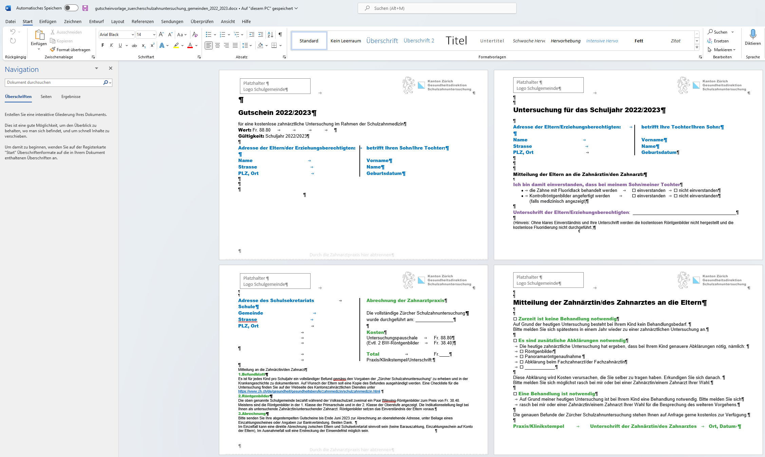This screenshot has width=765, height=457.
Task: Open Schriftart dialog launcher
Action: click(x=199, y=57)
